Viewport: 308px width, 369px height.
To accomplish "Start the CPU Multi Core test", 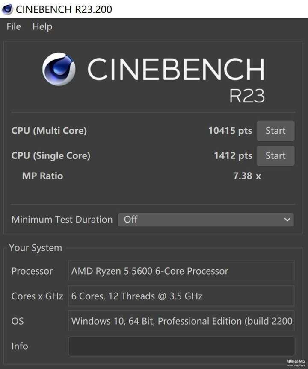I will click(275, 131).
